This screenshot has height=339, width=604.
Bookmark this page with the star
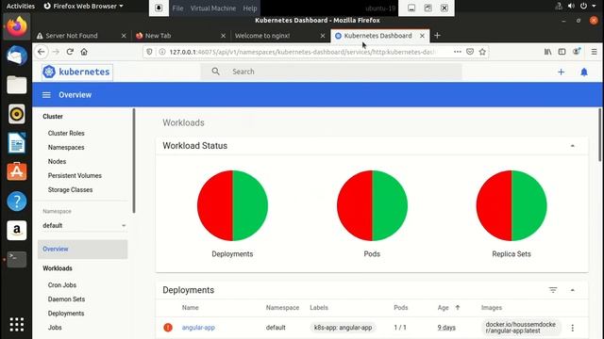(482, 52)
